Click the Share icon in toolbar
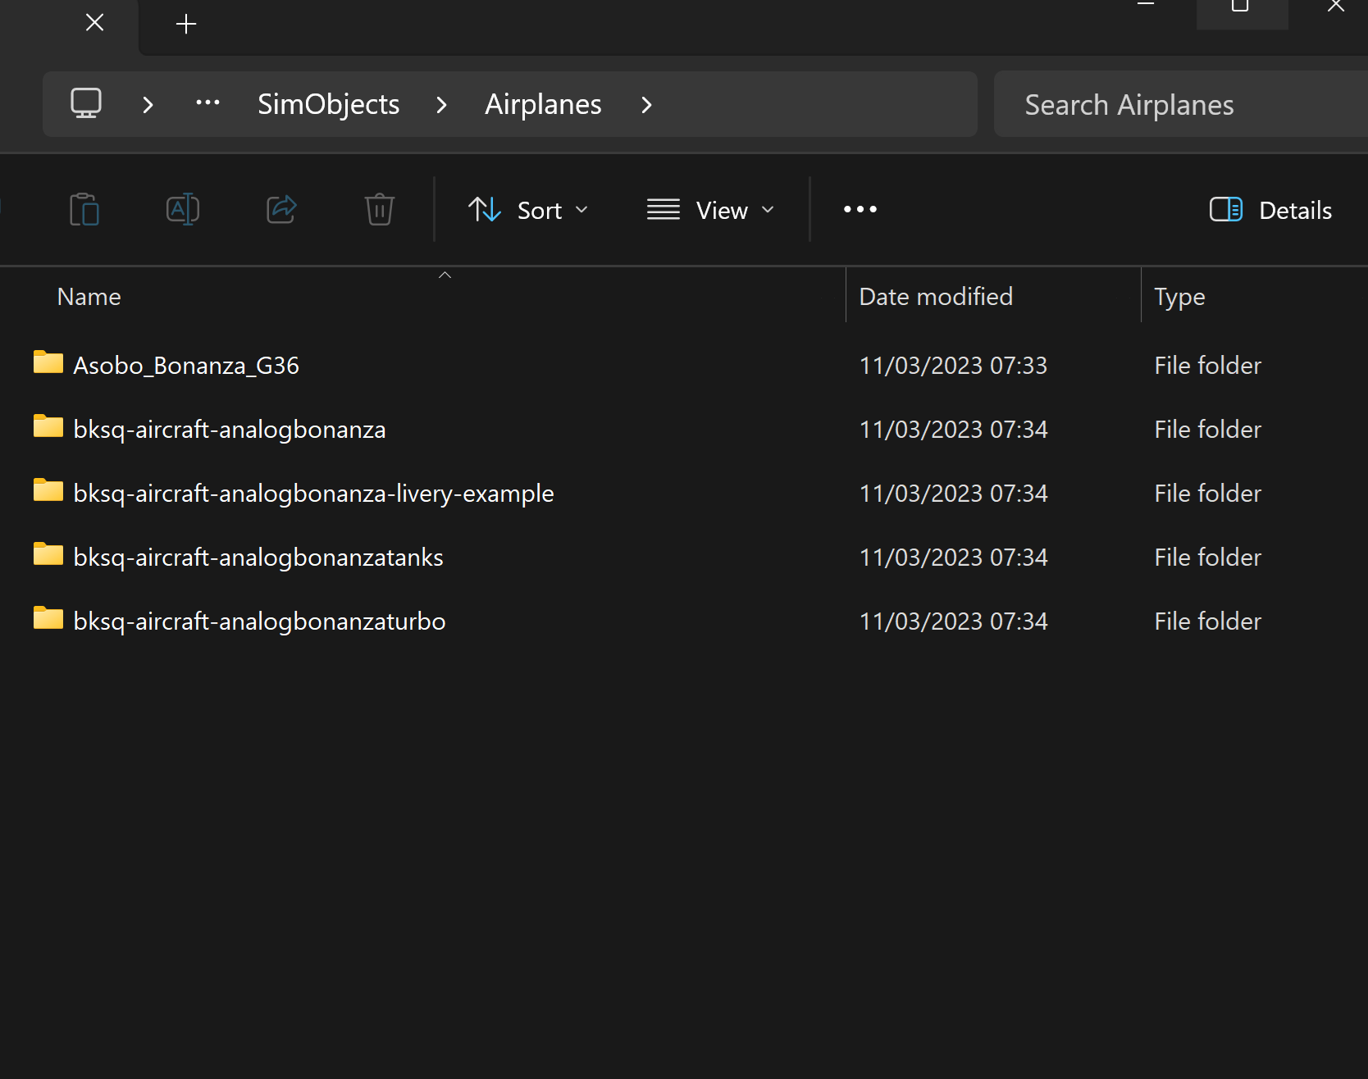This screenshot has height=1079, width=1368. coord(281,209)
